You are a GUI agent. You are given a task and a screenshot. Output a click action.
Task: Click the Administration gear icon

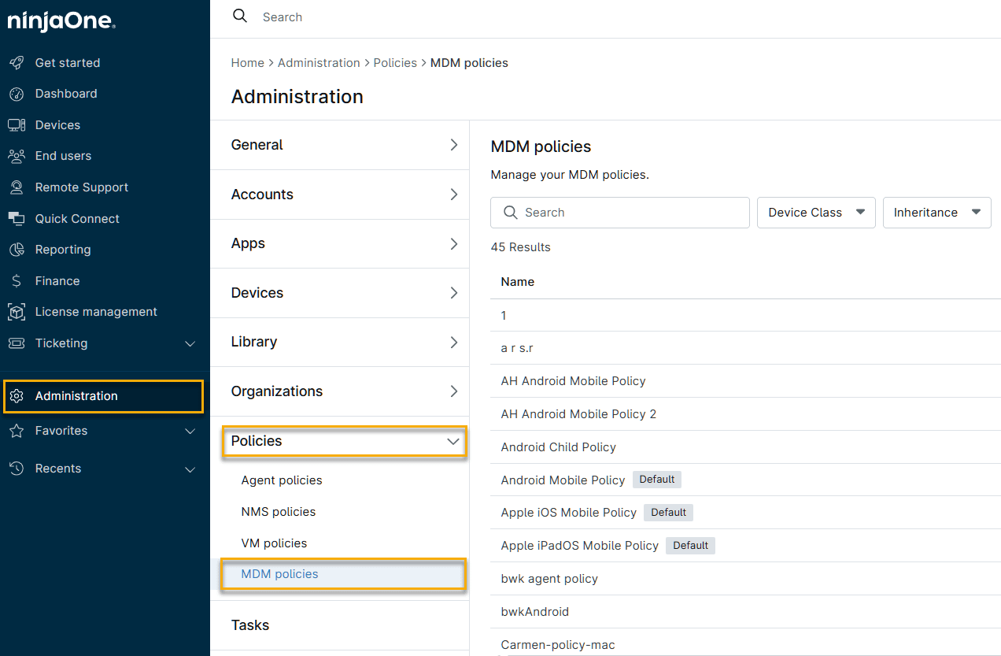tap(17, 396)
